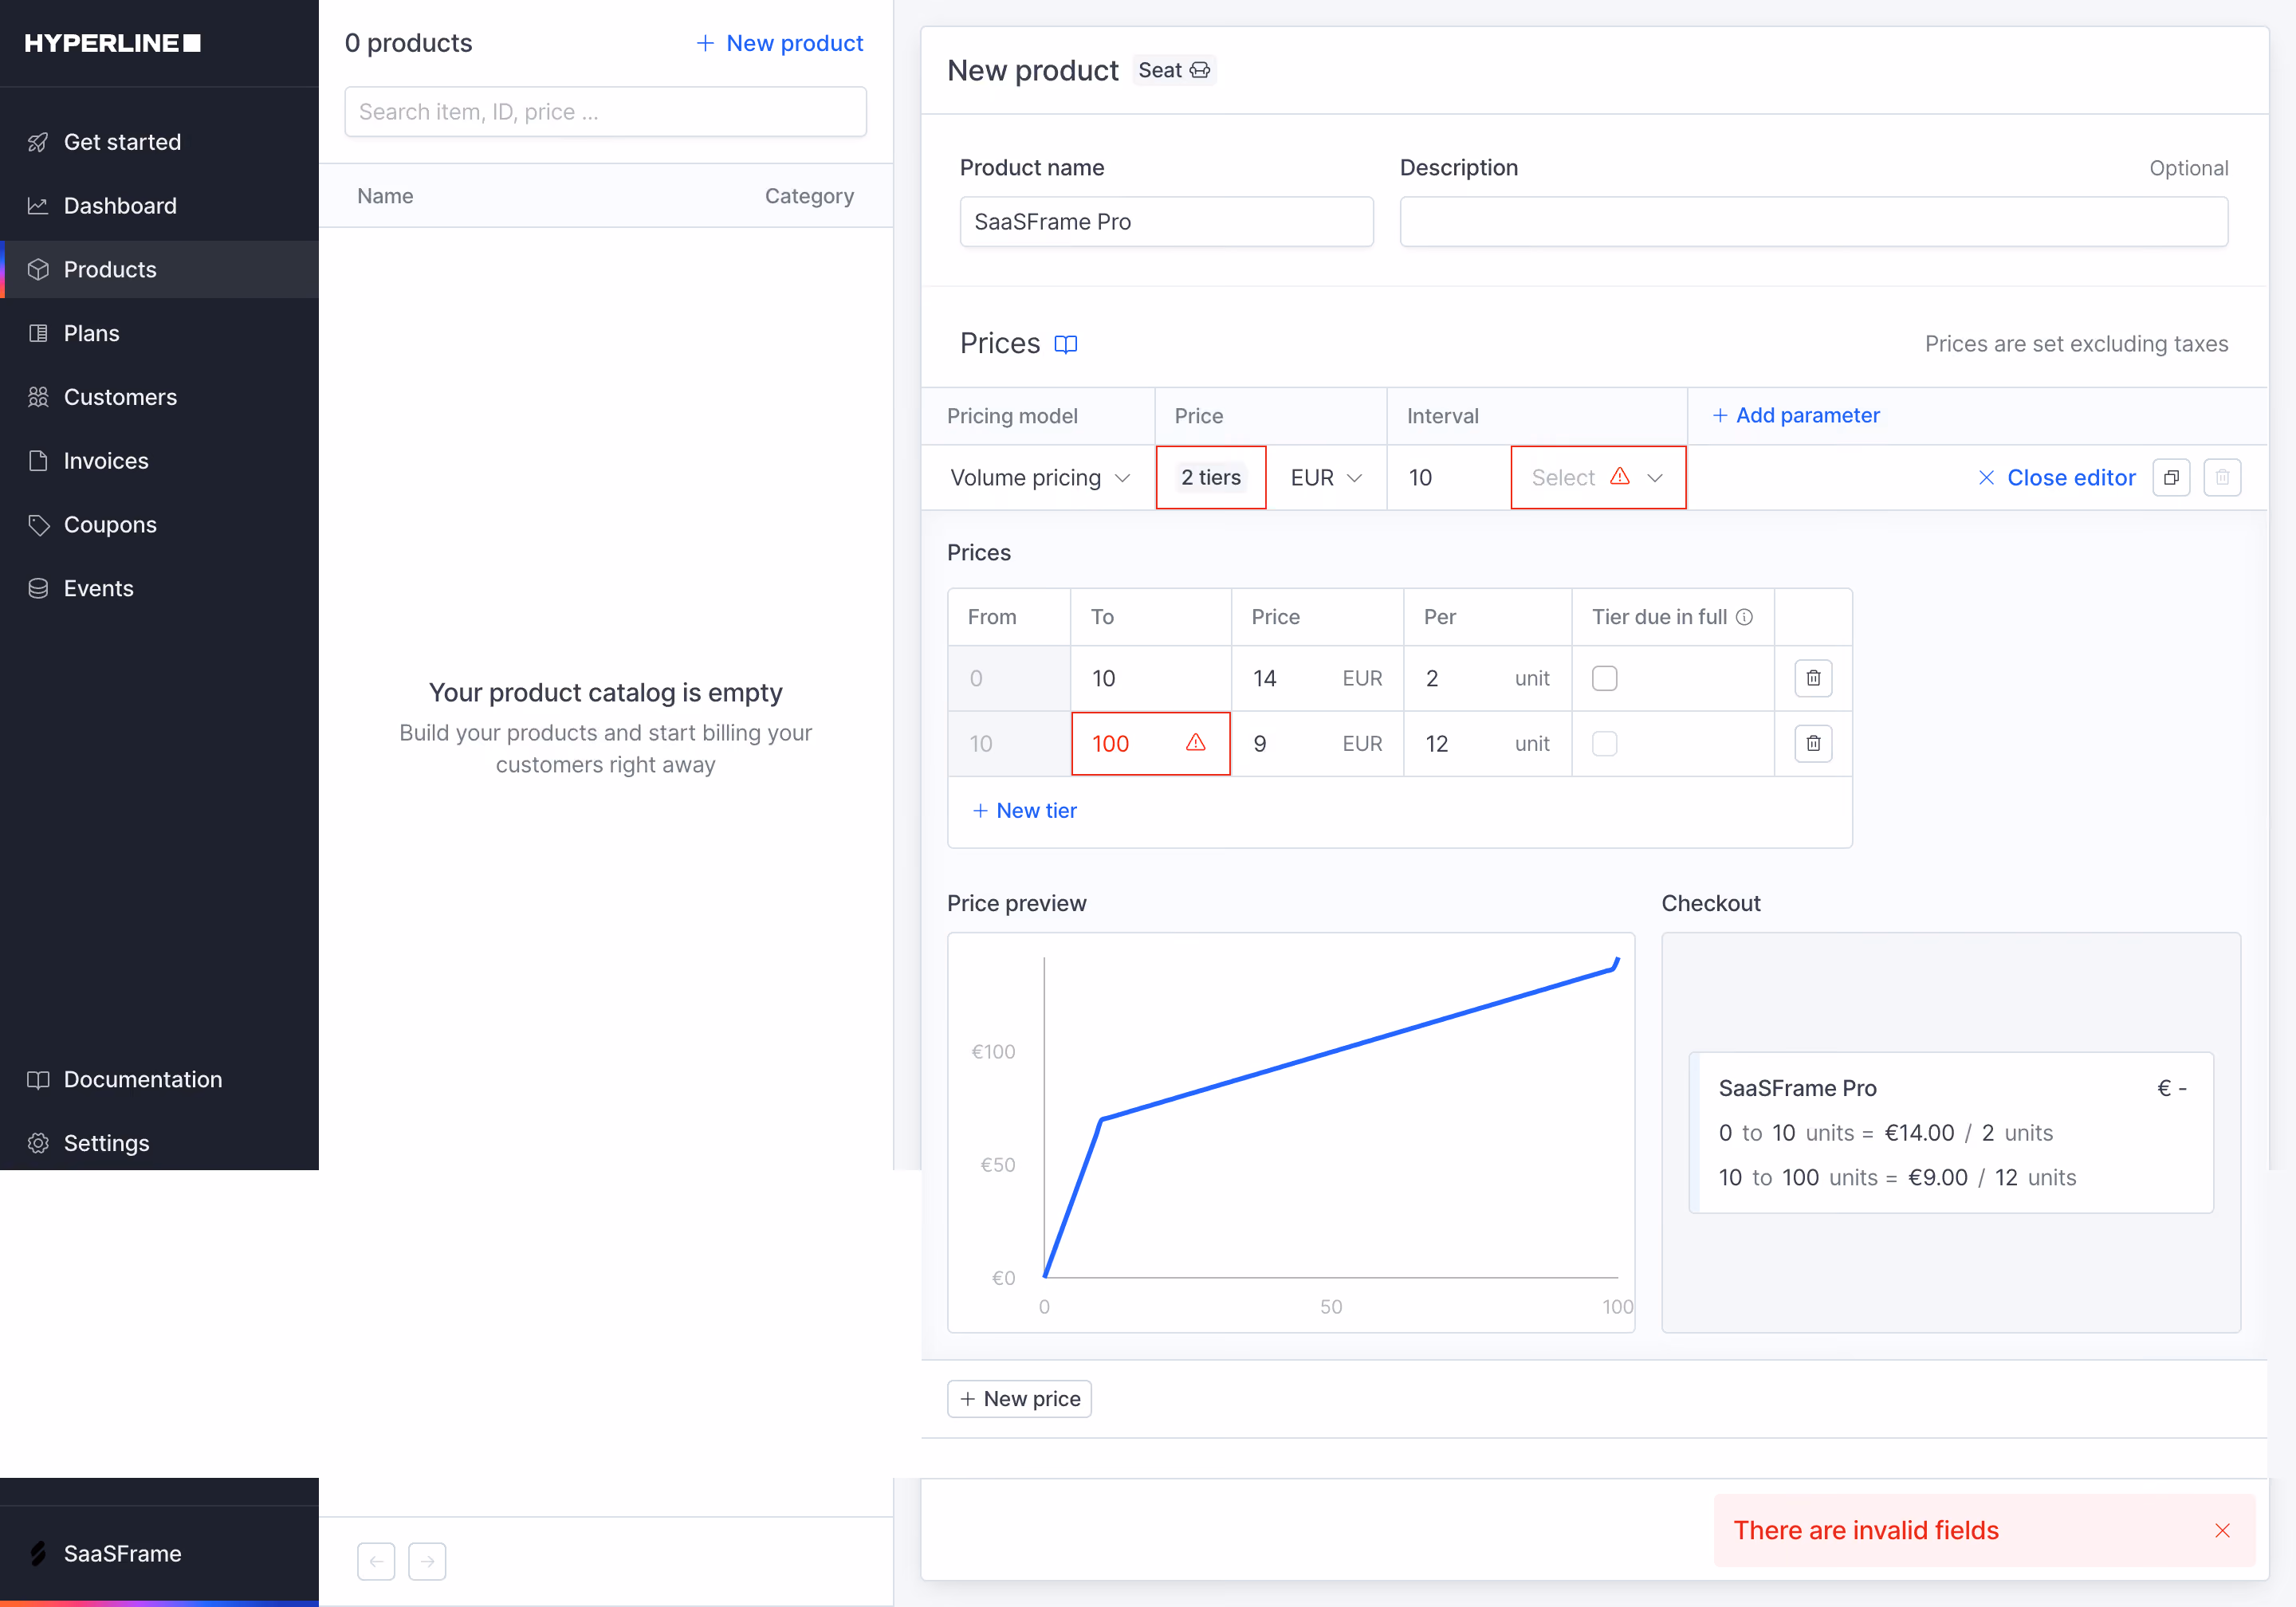The width and height of the screenshot is (2296, 1607).
Task: Click the Prices documentation book icon
Action: [x=1066, y=344]
